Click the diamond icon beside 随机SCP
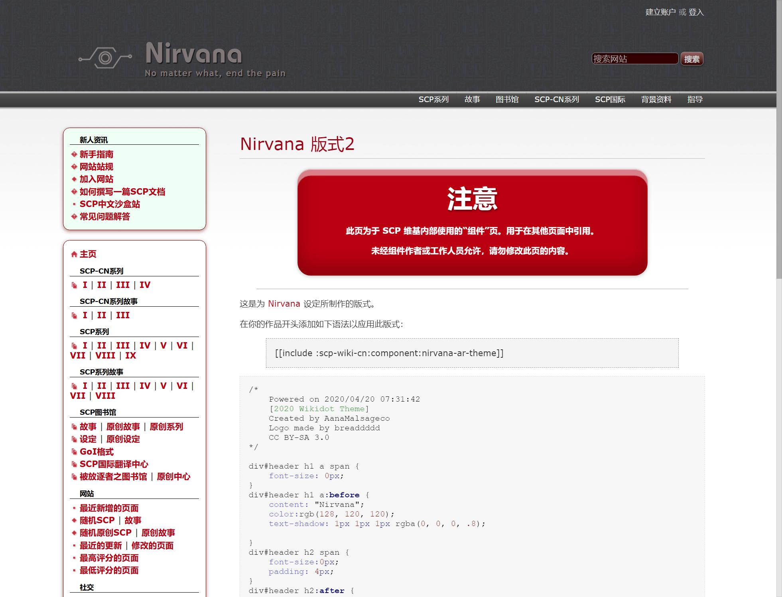Image resolution: width=782 pixels, height=597 pixels. 73,520
